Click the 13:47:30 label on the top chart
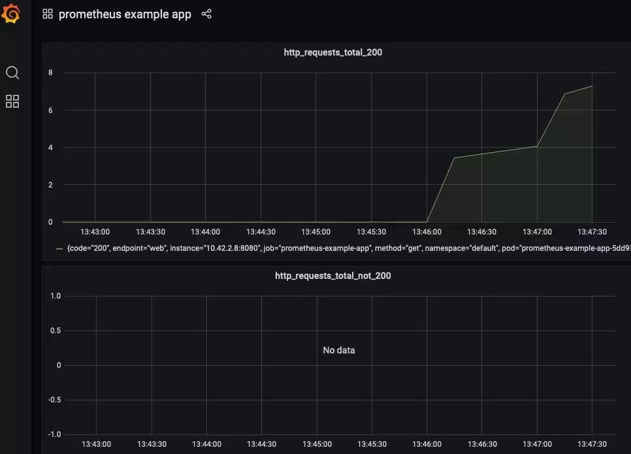 click(592, 232)
